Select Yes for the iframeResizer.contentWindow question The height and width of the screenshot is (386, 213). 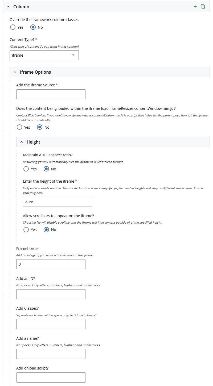click(19, 127)
